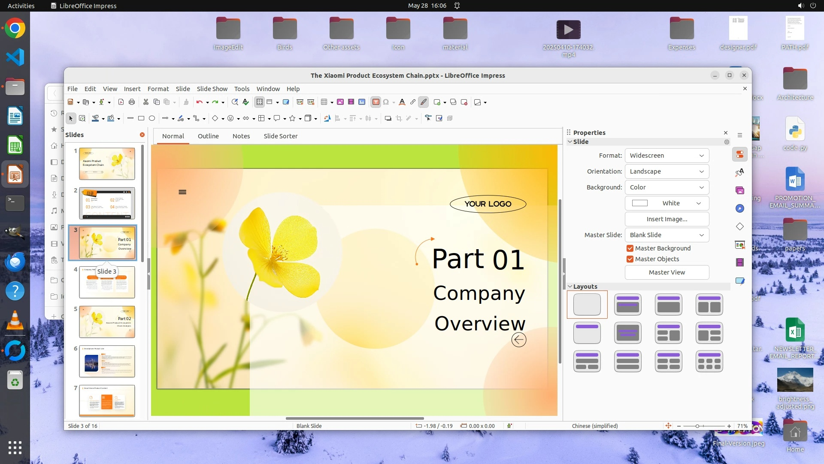Open the Format dropdown showing Widescreen
Image resolution: width=824 pixels, height=464 pixels.
(666, 156)
